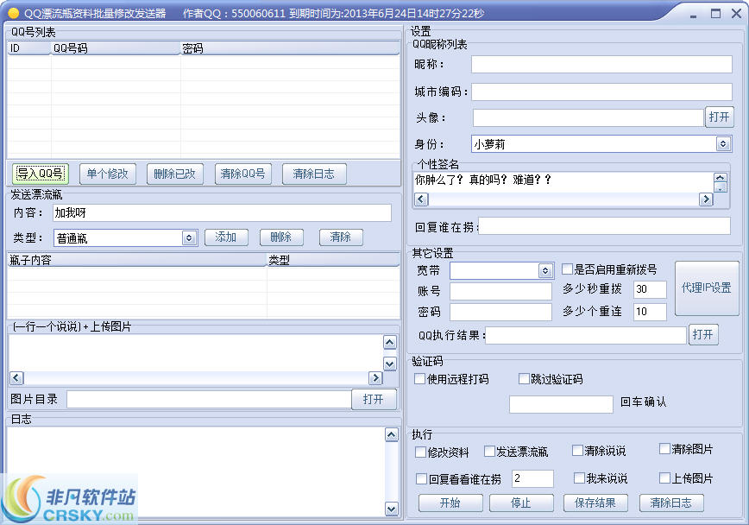Click 清除 next to the bottle type

point(341,237)
